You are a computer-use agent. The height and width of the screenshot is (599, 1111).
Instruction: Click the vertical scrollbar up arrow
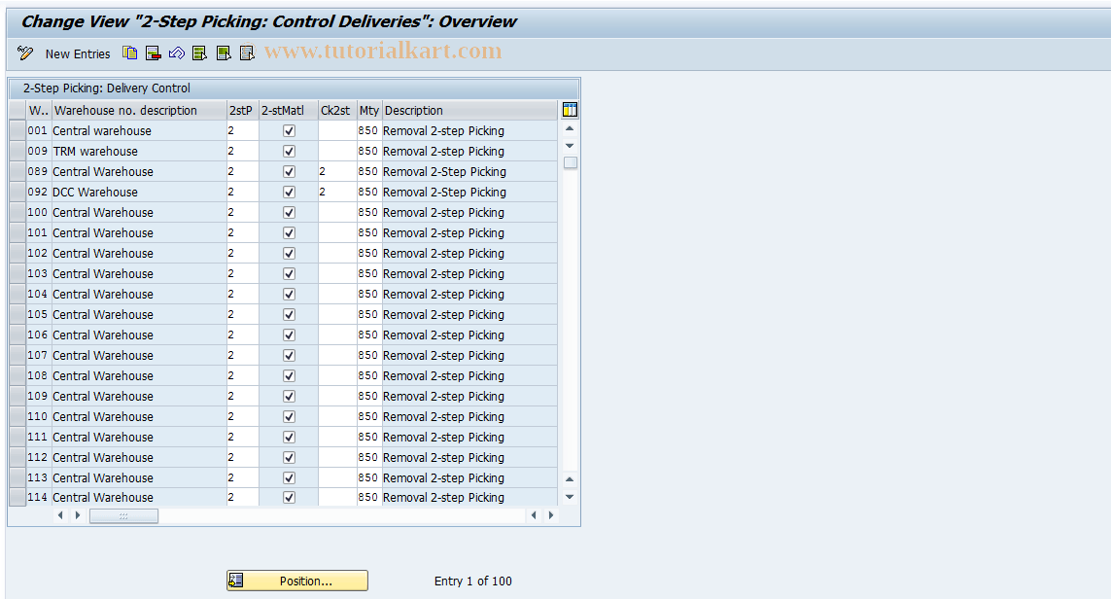(x=569, y=126)
